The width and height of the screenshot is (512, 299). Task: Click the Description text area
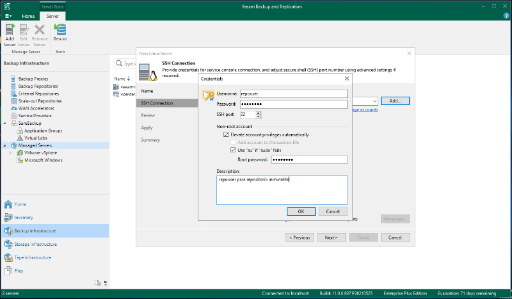tap(282, 190)
